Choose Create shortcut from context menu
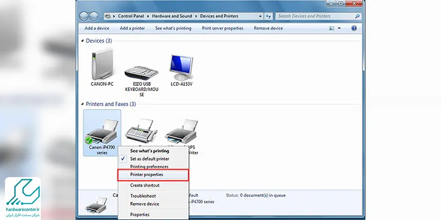Screen dimensions: 441x220 coord(153,185)
